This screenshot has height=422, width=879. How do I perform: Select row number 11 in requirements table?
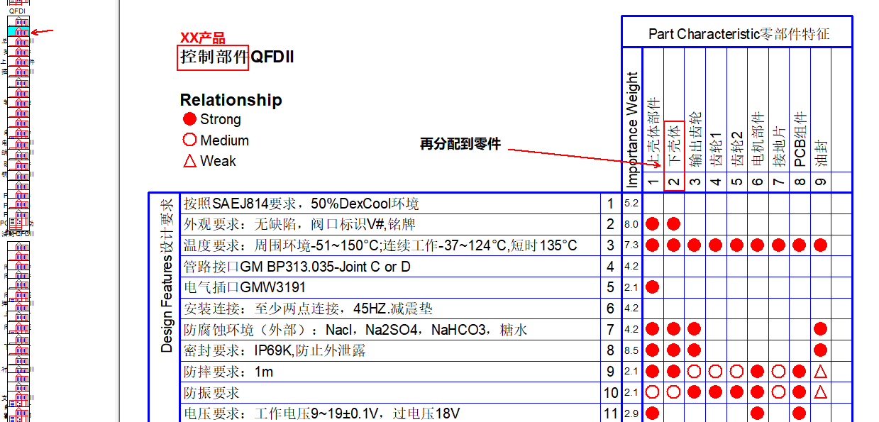point(611,413)
